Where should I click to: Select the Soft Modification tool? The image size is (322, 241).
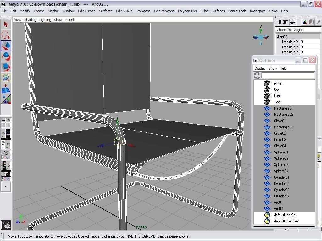[6, 88]
